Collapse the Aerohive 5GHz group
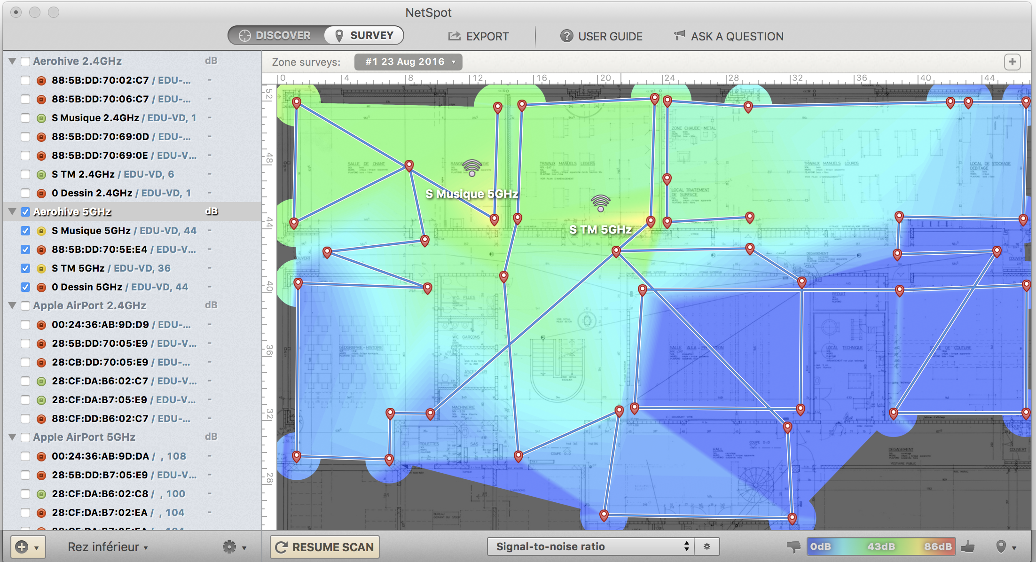 pyautogui.click(x=13, y=212)
